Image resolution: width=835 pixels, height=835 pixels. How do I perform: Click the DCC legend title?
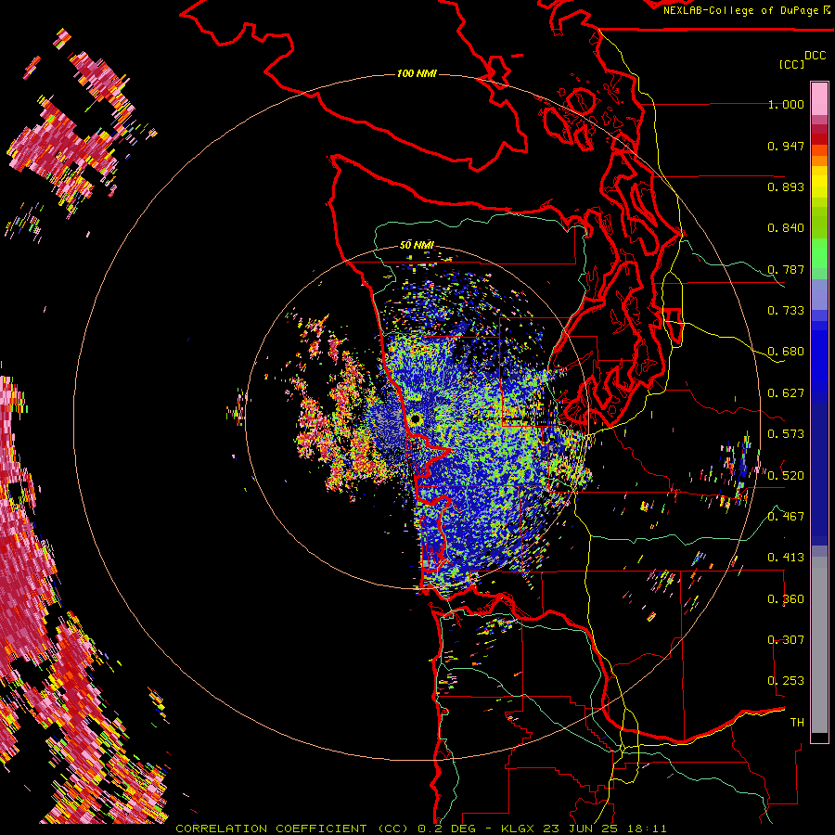click(815, 56)
